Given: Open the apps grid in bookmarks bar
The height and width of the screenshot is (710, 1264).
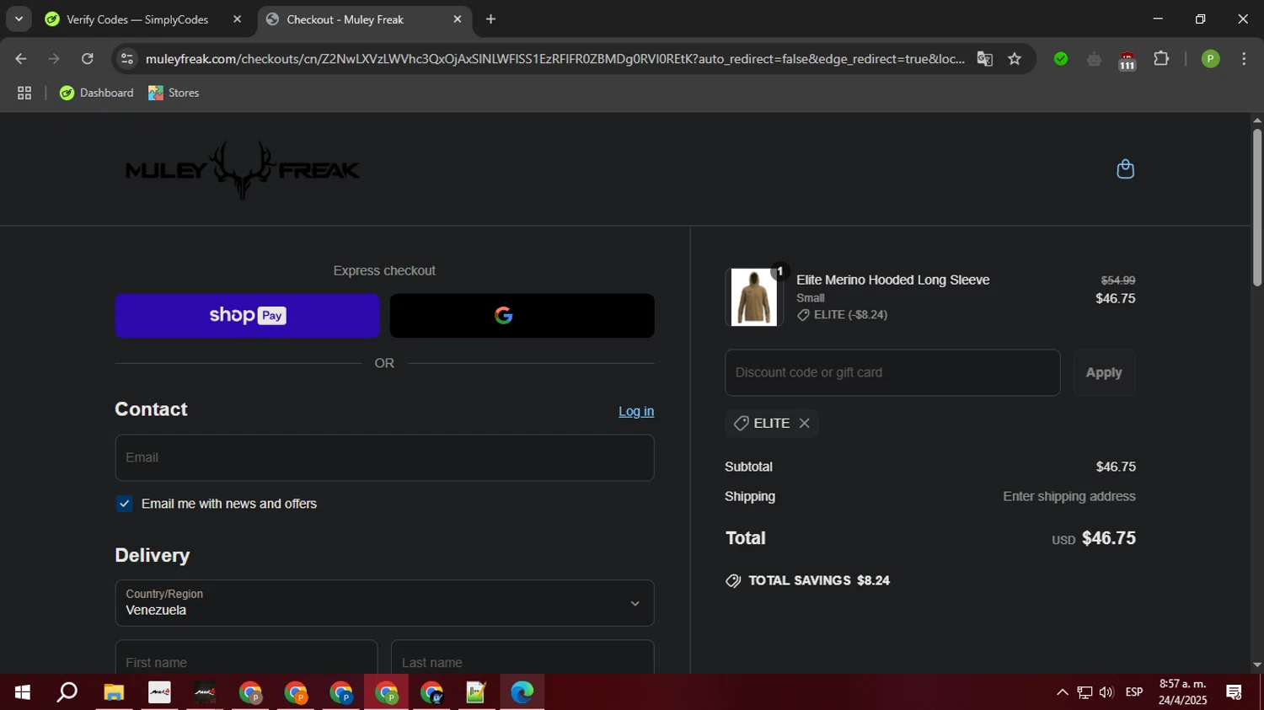Looking at the screenshot, I should (x=24, y=93).
